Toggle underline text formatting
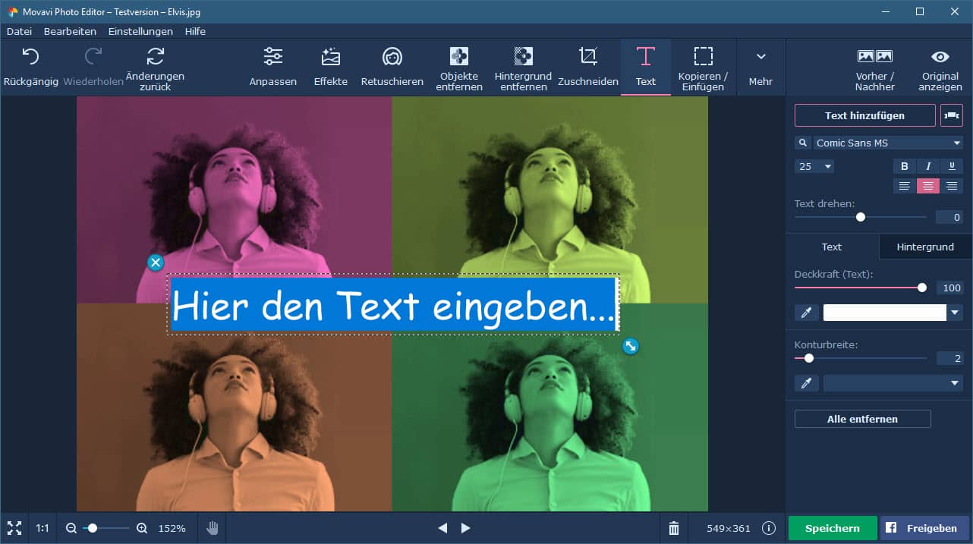This screenshot has width=973, height=544. pos(952,166)
